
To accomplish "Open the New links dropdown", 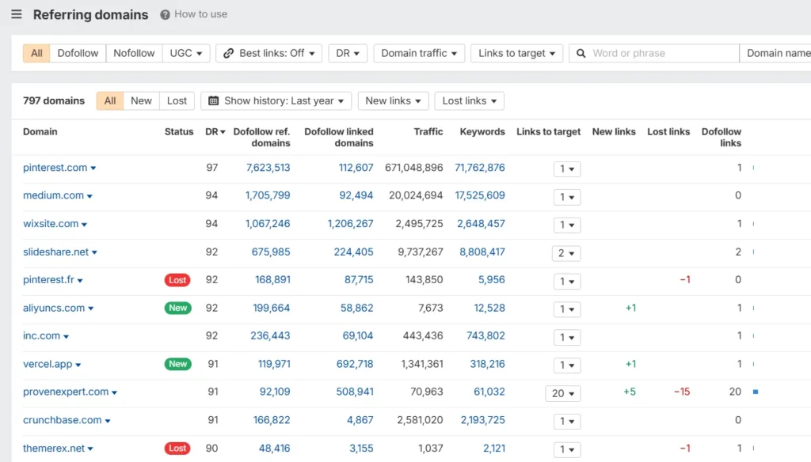I will pyautogui.click(x=393, y=100).
